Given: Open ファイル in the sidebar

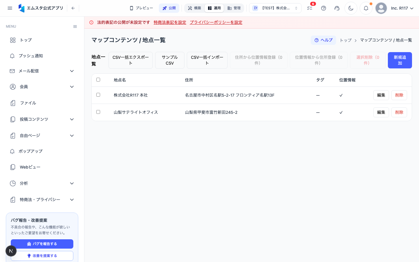Looking at the screenshot, I should (42, 103).
